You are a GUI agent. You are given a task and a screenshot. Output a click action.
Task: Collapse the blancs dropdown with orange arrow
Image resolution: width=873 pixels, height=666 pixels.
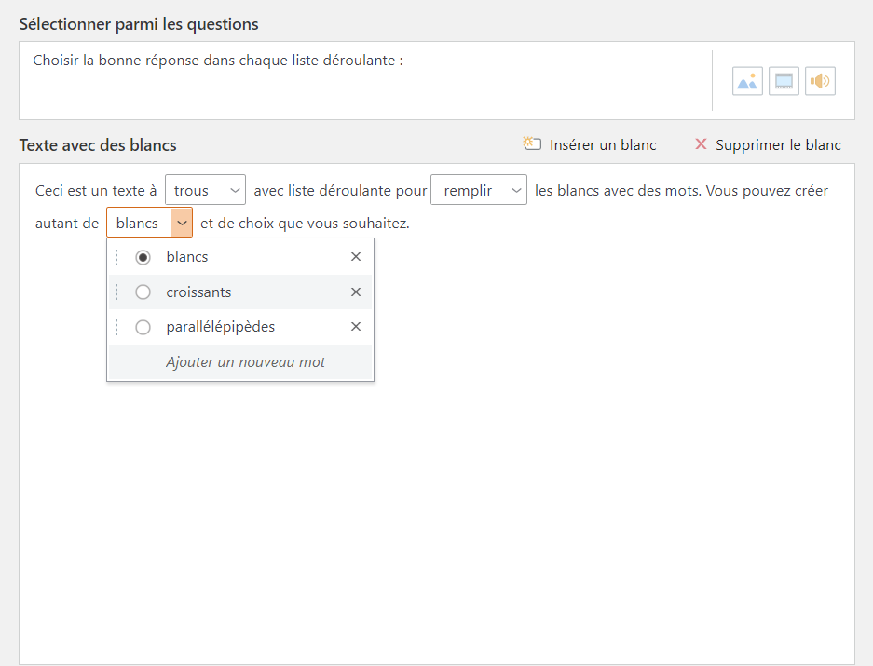[182, 223]
